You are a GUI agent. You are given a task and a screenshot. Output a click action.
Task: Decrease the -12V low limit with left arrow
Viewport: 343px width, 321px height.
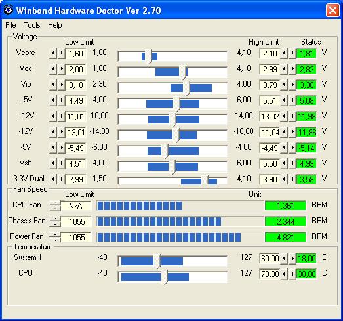click(52, 132)
